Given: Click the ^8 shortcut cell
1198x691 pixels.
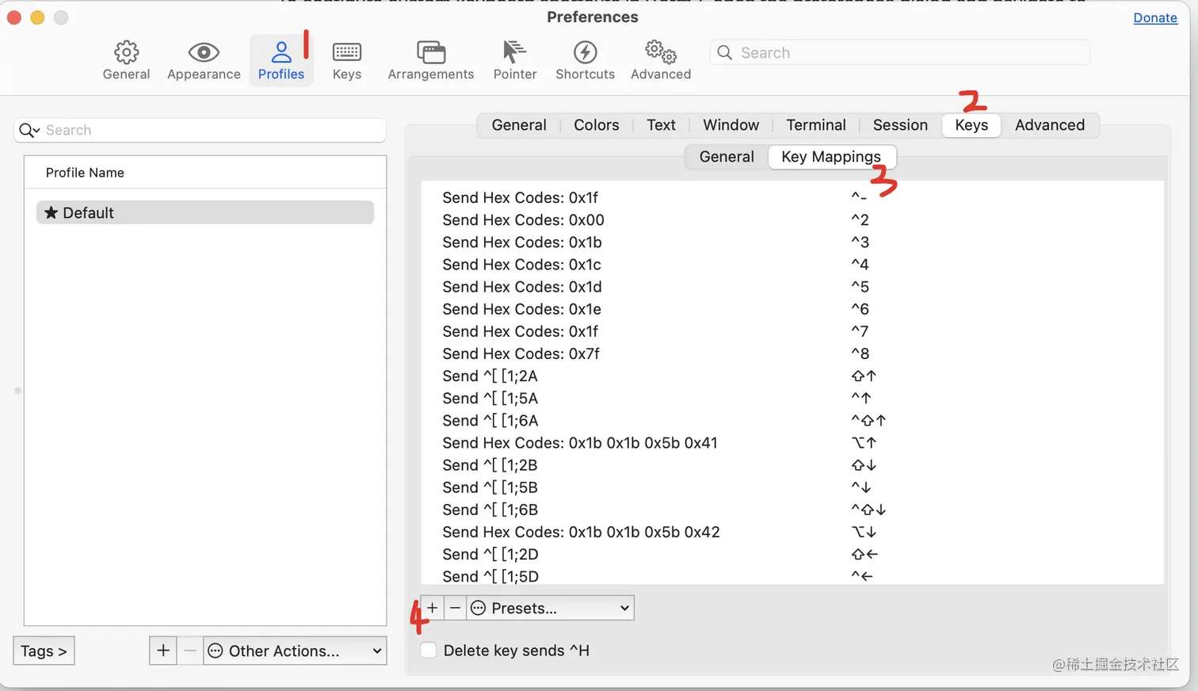Looking at the screenshot, I should [860, 353].
